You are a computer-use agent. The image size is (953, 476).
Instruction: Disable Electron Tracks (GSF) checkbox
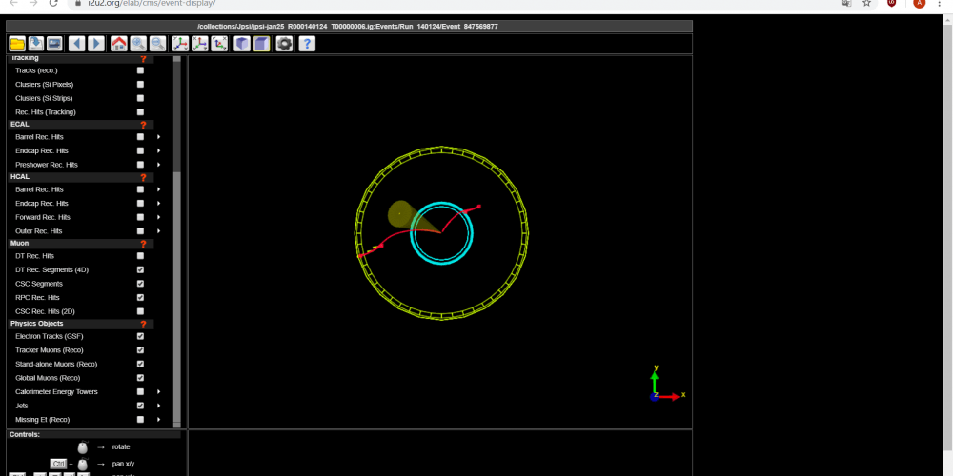[141, 336]
